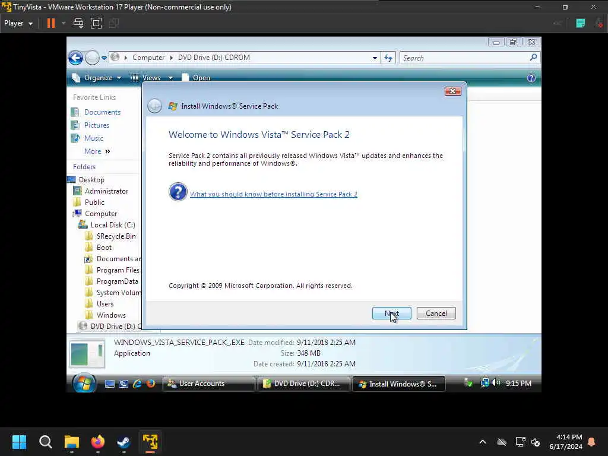Pause the virtual machine

click(51, 23)
